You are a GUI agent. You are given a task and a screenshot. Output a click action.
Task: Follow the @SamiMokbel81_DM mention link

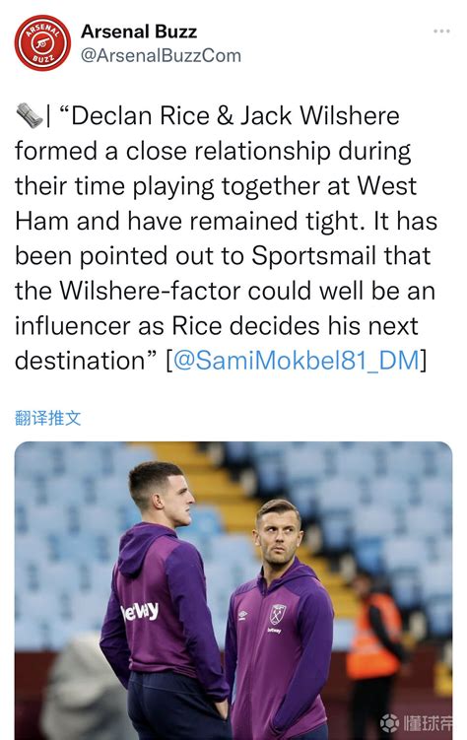point(297,361)
